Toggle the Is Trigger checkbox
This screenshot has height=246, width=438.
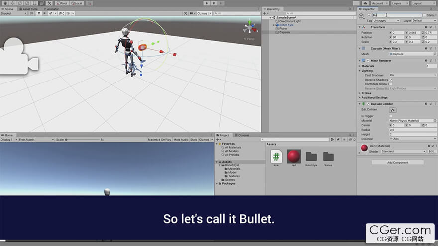point(391,116)
